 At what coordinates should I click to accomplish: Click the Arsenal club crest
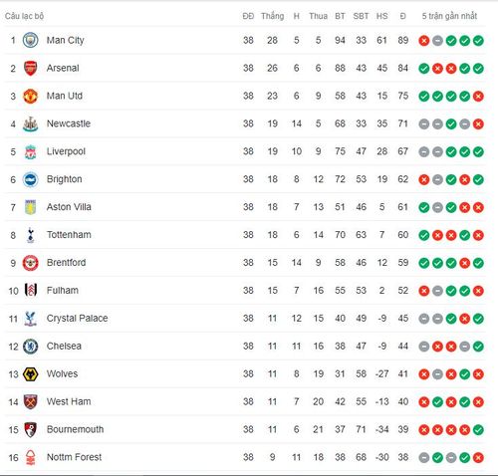click(30, 69)
